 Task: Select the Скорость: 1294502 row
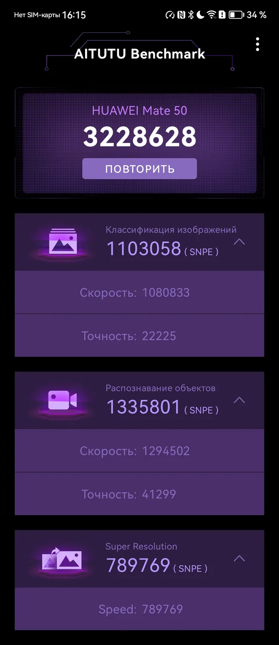[139, 451]
